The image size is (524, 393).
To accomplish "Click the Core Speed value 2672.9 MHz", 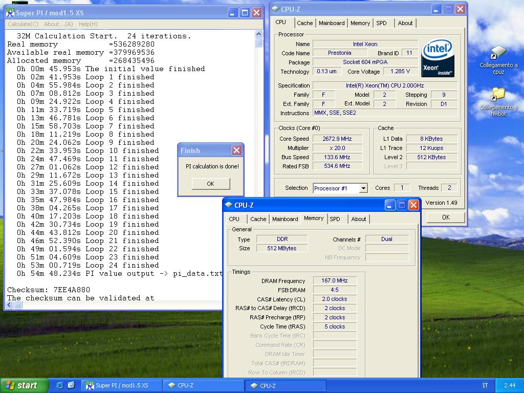I will point(337,139).
